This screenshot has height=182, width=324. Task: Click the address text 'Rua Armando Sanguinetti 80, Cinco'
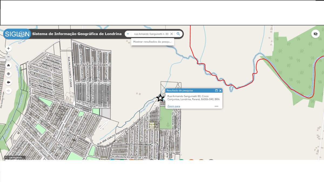coord(188,96)
